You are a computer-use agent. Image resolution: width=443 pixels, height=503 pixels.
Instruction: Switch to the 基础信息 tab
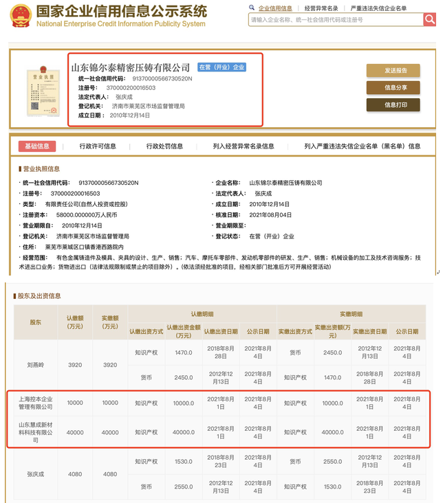[x=37, y=146]
